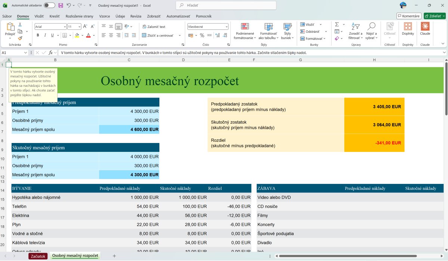Click the Zdieľať share button

click(x=435, y=16)
